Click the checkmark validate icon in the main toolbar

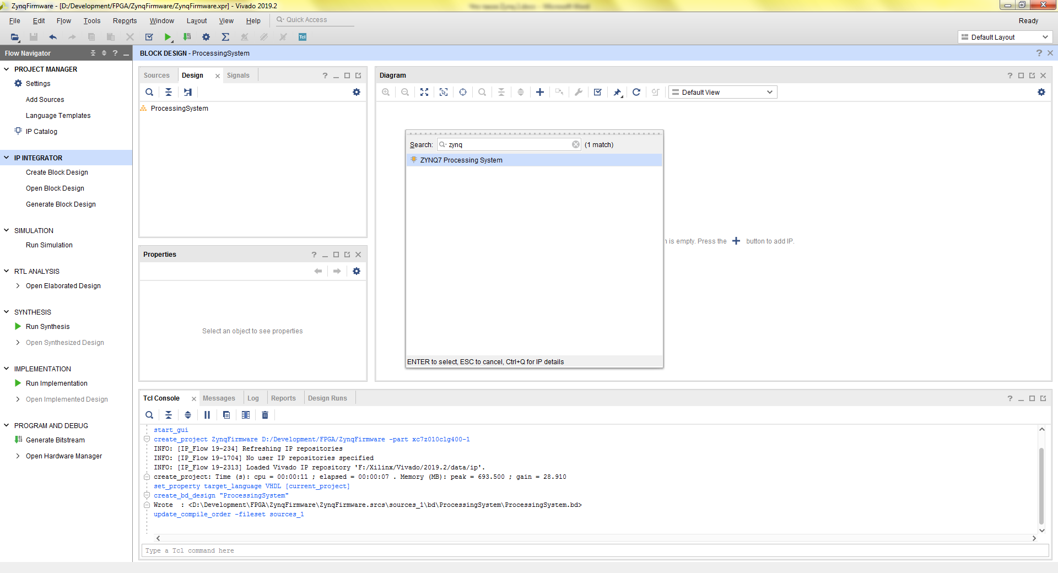coord(149,37)
